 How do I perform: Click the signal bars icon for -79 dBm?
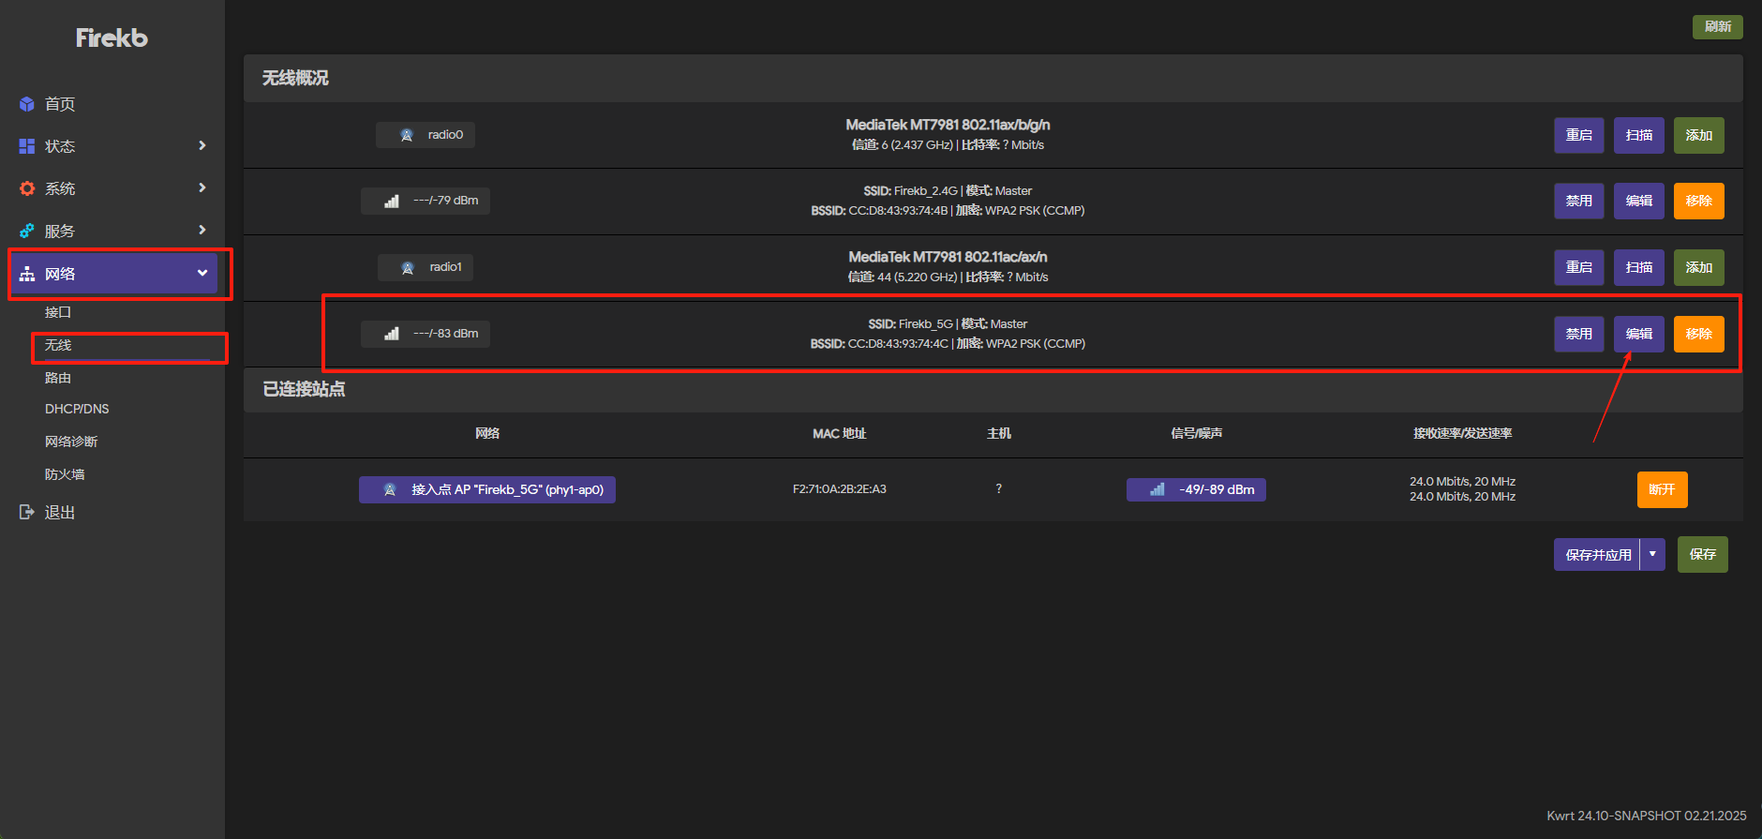(392, 202)
